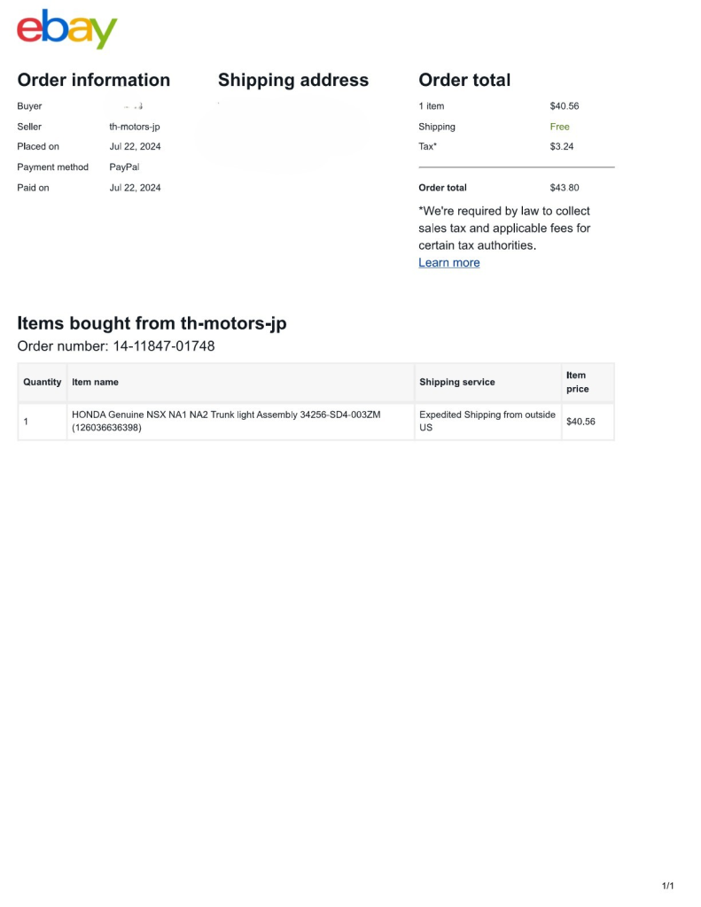Click the HONDA Genuine NSX item name
This screenshot has height=907, width=701.
(x=226, y=421)
